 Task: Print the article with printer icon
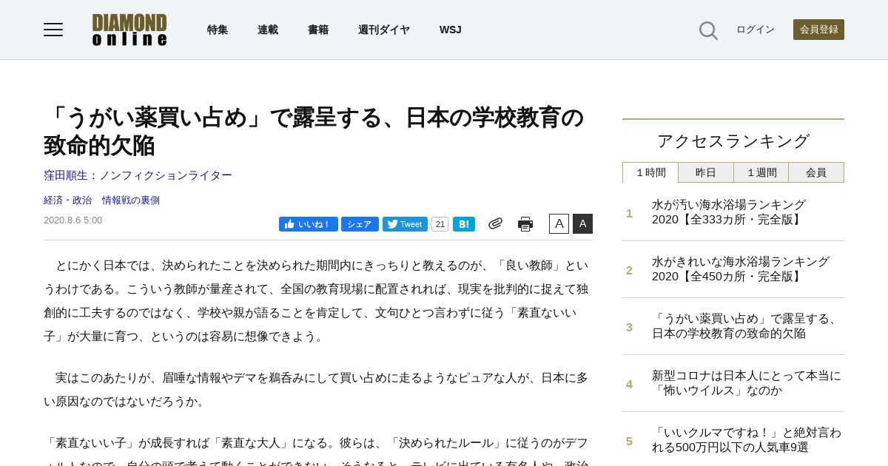tap(525, 224)
